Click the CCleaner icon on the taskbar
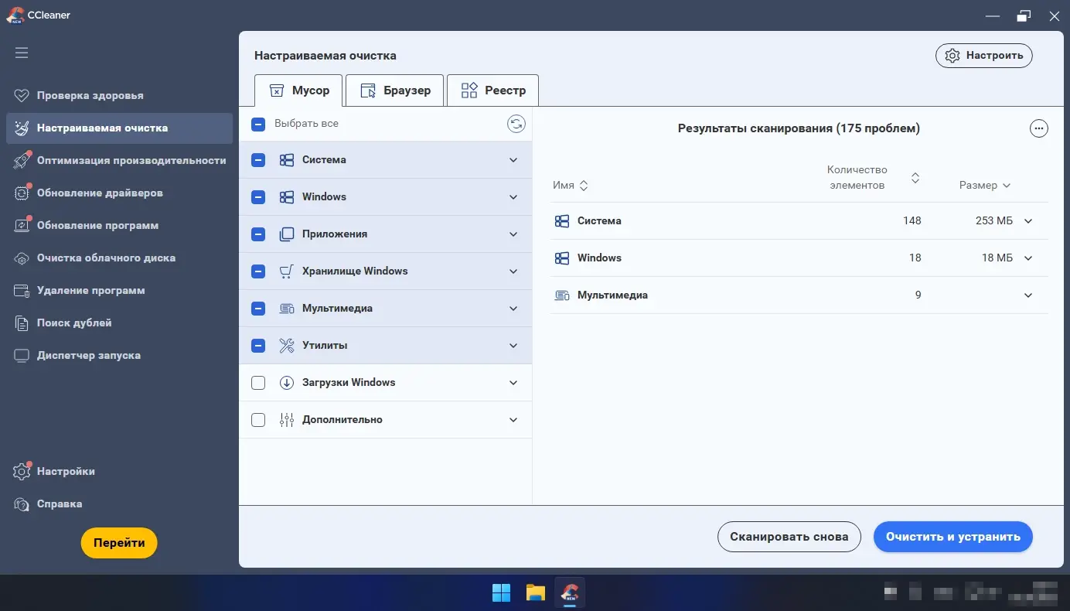This screenshot has width=1070, height=611. pos(571,593)
